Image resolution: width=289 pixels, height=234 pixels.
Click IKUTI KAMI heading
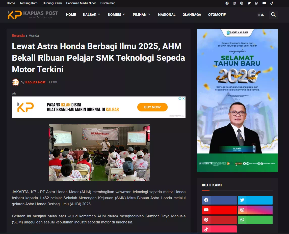pyautogui.click(x=212, y=185)
